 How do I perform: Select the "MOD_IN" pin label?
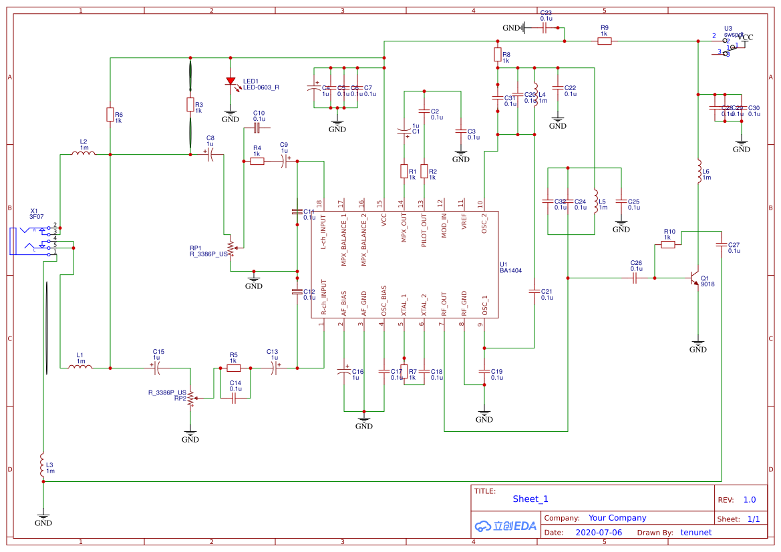(x=444, y=226)
